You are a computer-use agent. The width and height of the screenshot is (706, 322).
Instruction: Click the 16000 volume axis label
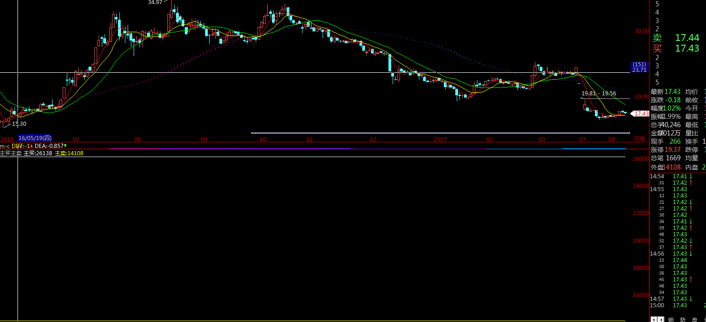click(x=641, y=295)
